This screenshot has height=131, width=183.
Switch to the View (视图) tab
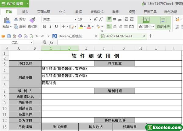click(132, 12)
